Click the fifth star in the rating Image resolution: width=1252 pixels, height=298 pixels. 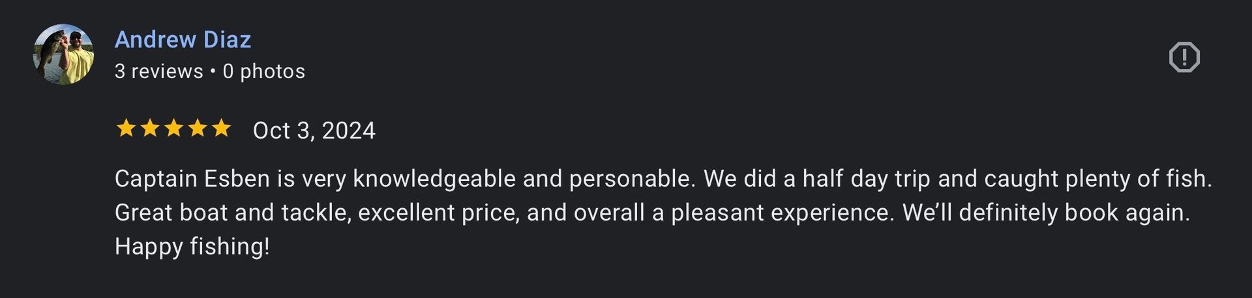coord(222,129)
